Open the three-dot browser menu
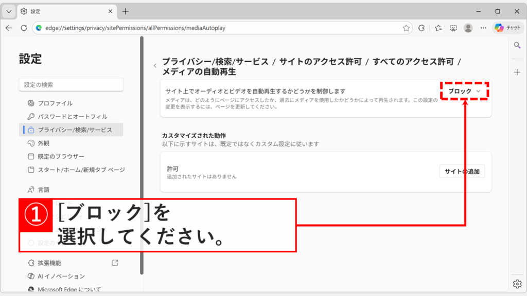 point(483,28)
